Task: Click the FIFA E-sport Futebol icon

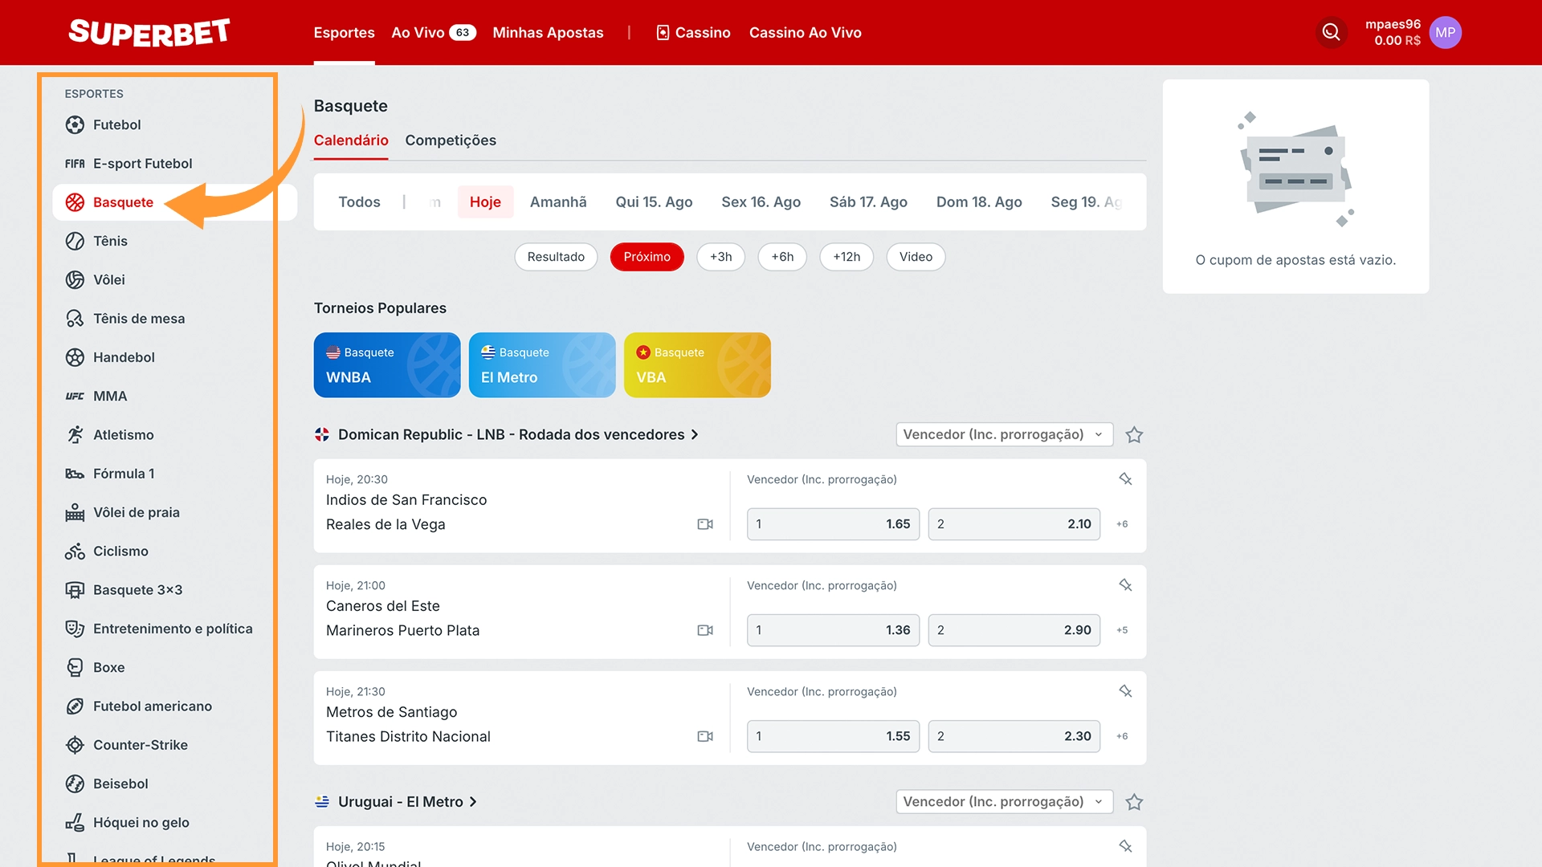Action: (75, 164)
